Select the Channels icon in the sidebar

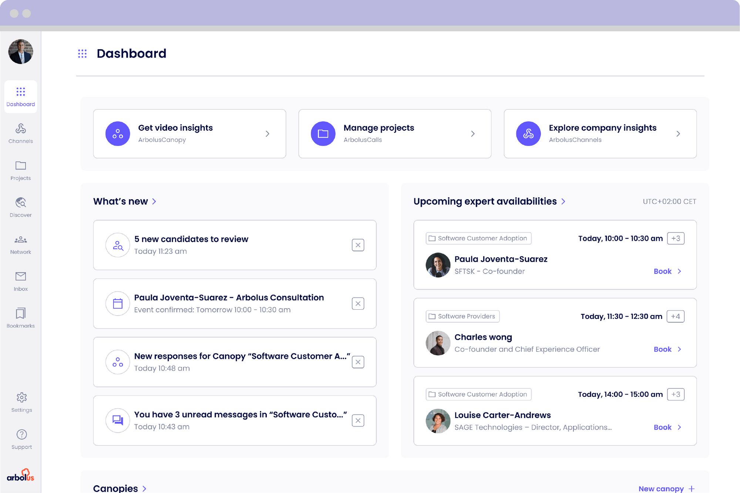[20, 133]
